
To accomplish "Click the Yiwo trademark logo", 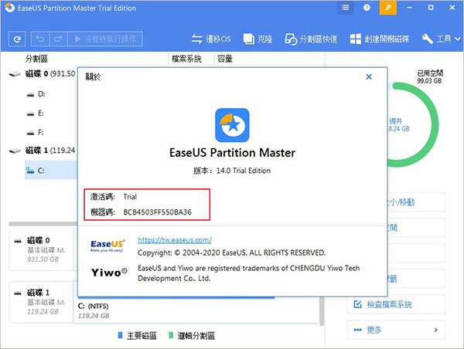I will 109,272.
